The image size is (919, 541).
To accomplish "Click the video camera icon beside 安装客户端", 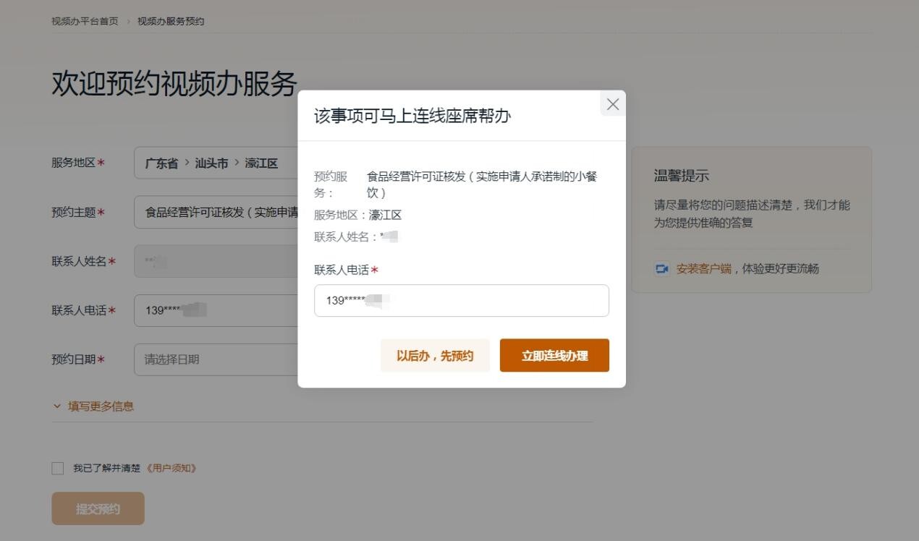I will (x=661, y=269).
